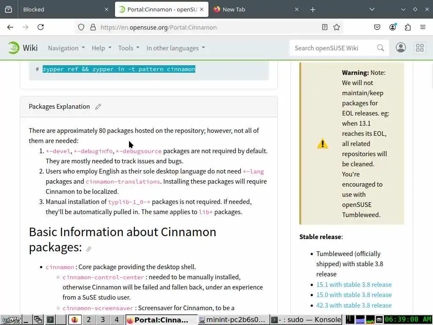This screenshot has height=325, width=433.
Task: Edit Packages Explanation section with pencil icon
Action: [x=98, y=107]
